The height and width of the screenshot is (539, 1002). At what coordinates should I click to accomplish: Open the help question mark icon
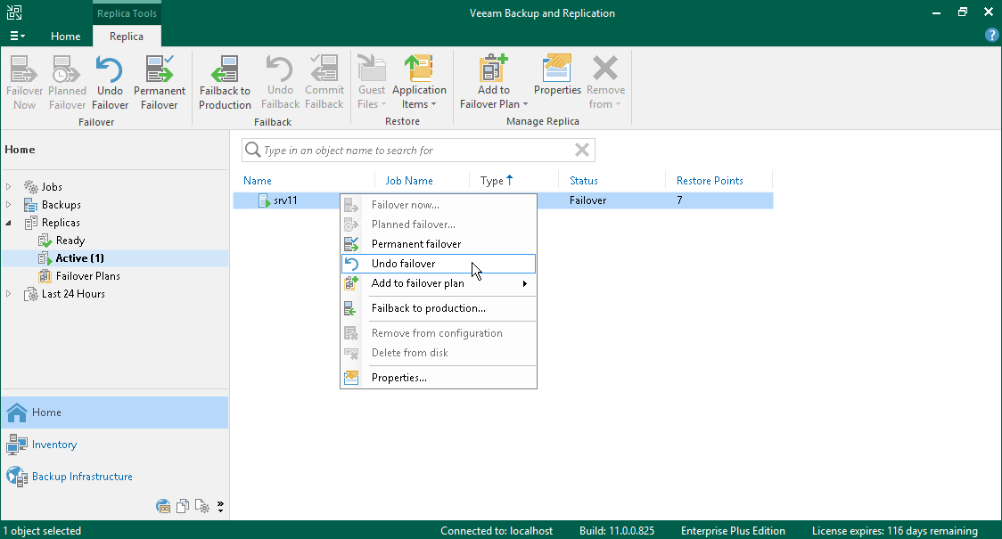pyautogui.click(x=991, y=36)
